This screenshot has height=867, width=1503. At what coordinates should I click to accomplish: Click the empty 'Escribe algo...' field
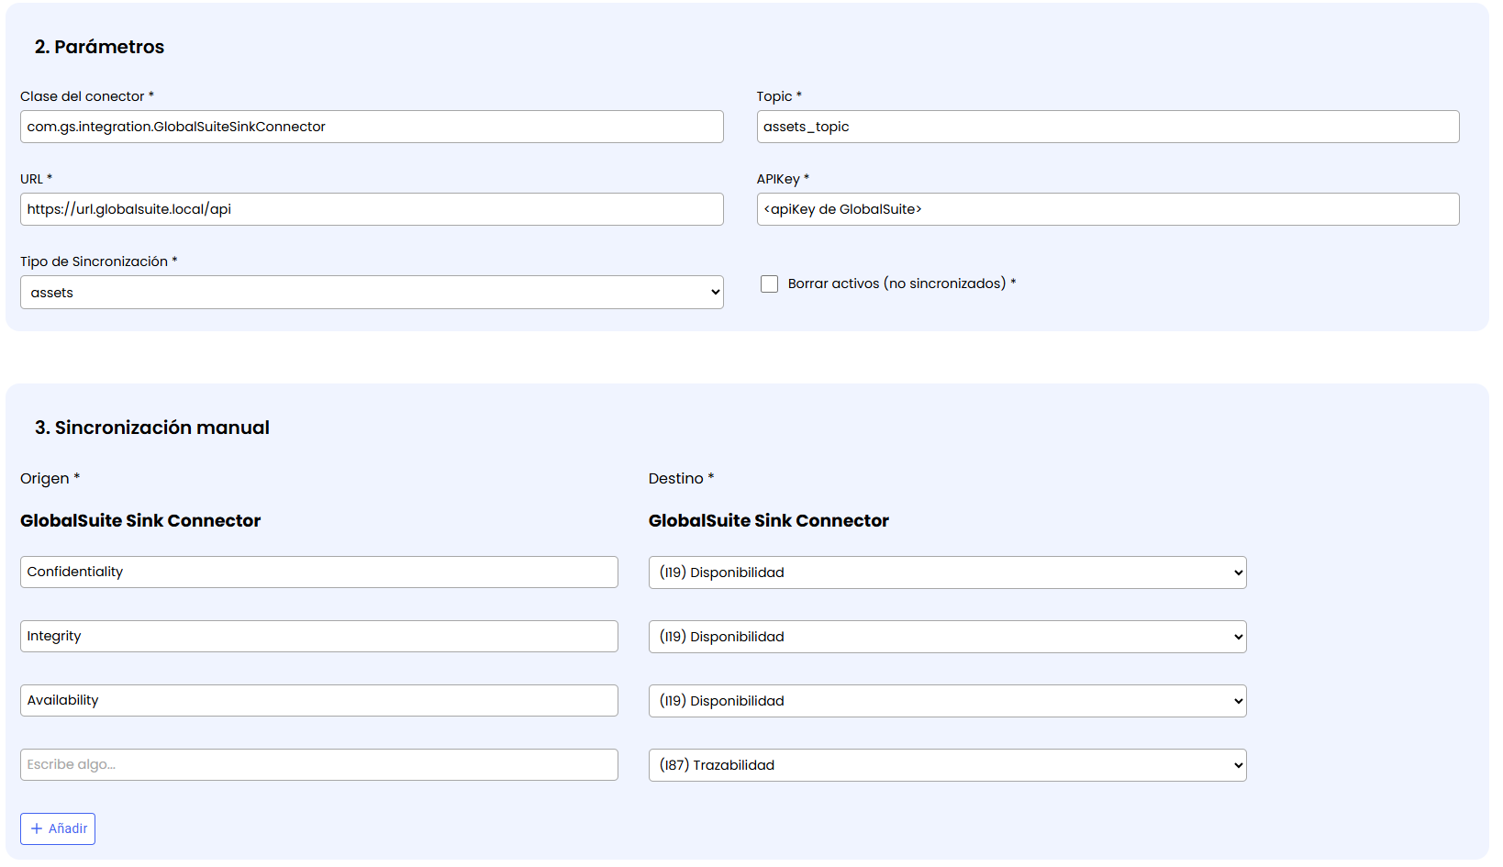click(x=318, y=764)
